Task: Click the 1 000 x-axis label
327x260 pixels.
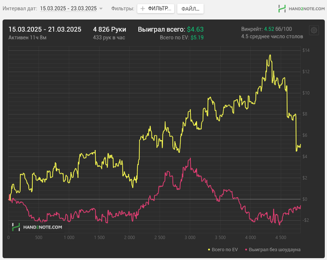Action: [69, 238]
